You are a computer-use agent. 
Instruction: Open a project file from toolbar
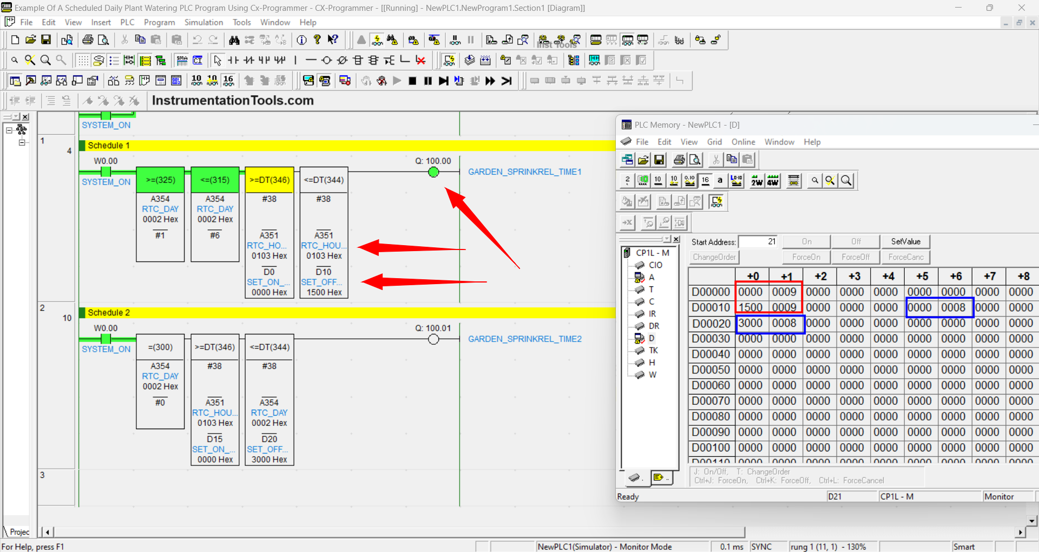click(x=31, y=40)
